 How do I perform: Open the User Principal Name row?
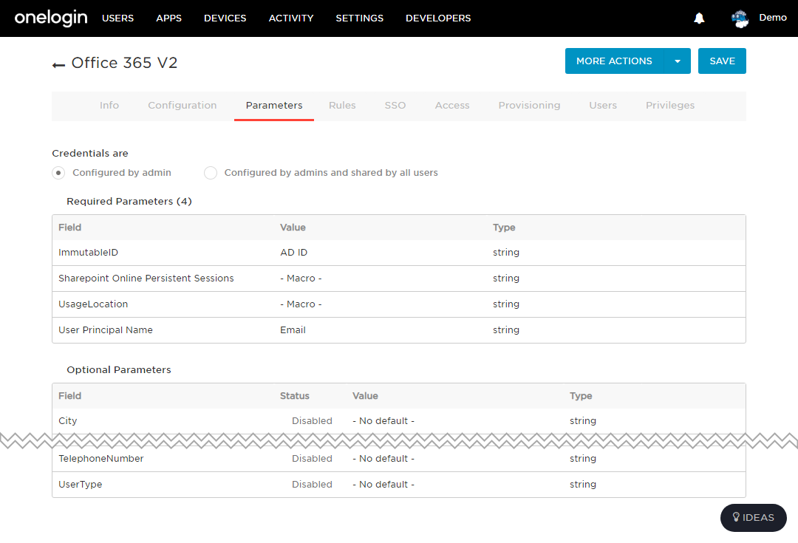pos(399,330)
